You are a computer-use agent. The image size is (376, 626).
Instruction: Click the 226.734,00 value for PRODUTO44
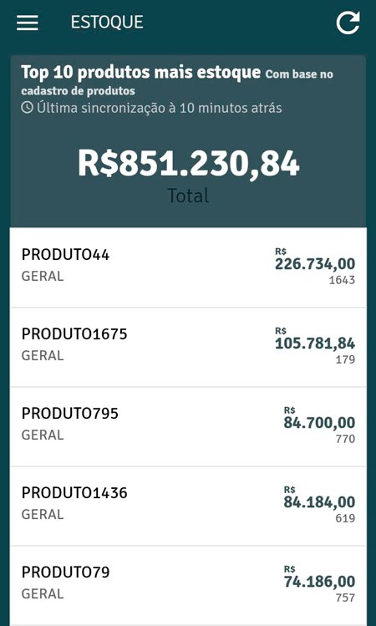[315, 264]
